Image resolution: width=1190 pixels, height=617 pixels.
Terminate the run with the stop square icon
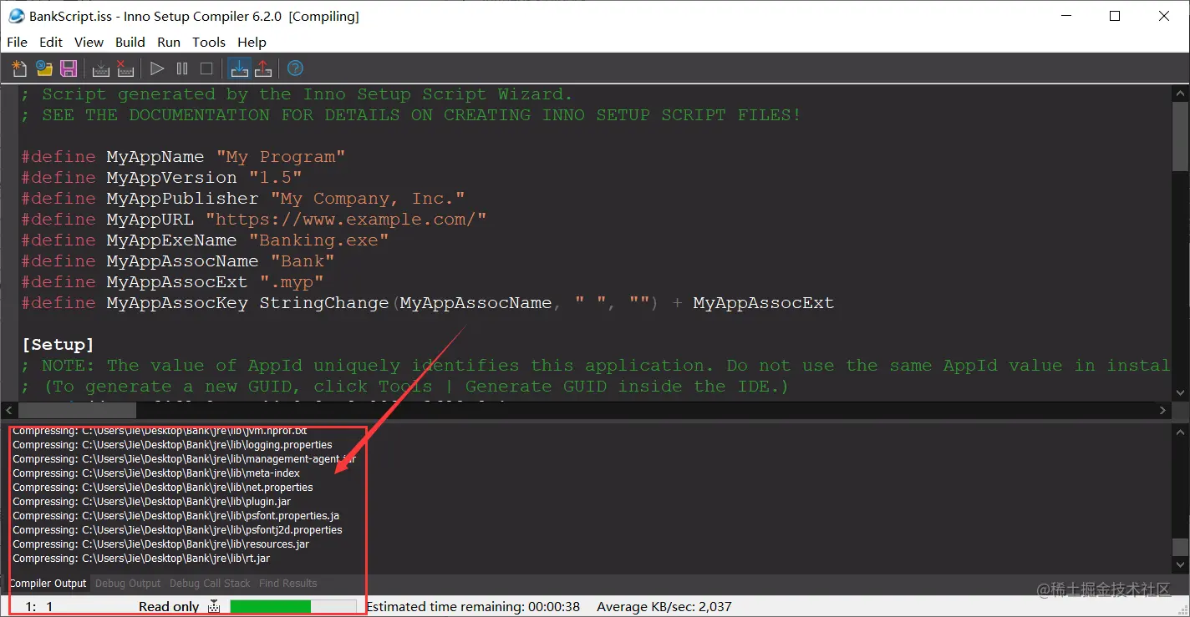coord(206,68)
